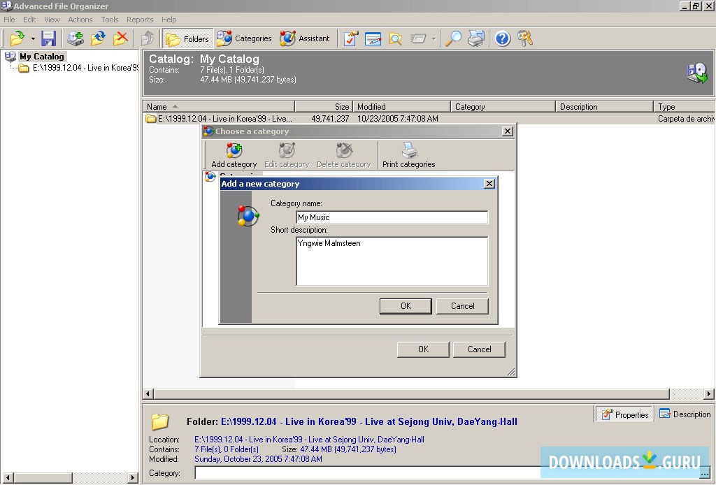Select the Live in Korea'99 folder row in the list
This screenshot has height=485, width=716.
tap(429, 119)
